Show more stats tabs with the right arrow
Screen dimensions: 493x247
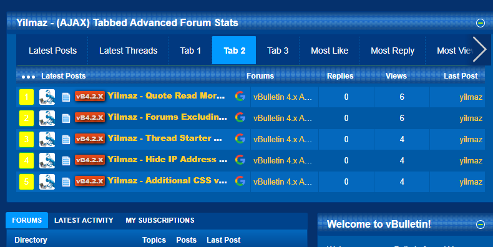(x=480, y=50)
